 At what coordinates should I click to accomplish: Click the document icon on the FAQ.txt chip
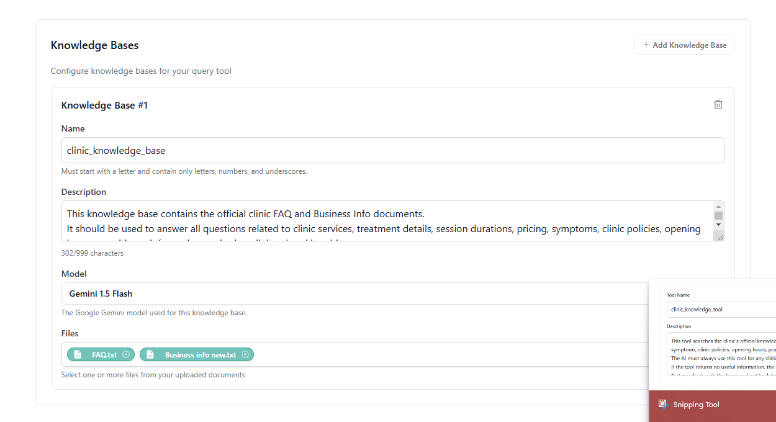78,354
